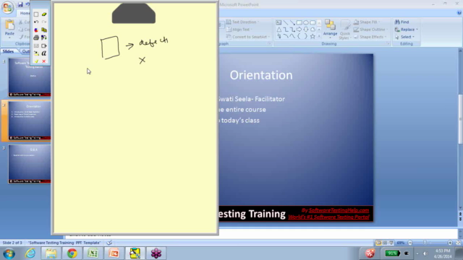
Task: Select the straight line shape
Action: coord(286,22)
